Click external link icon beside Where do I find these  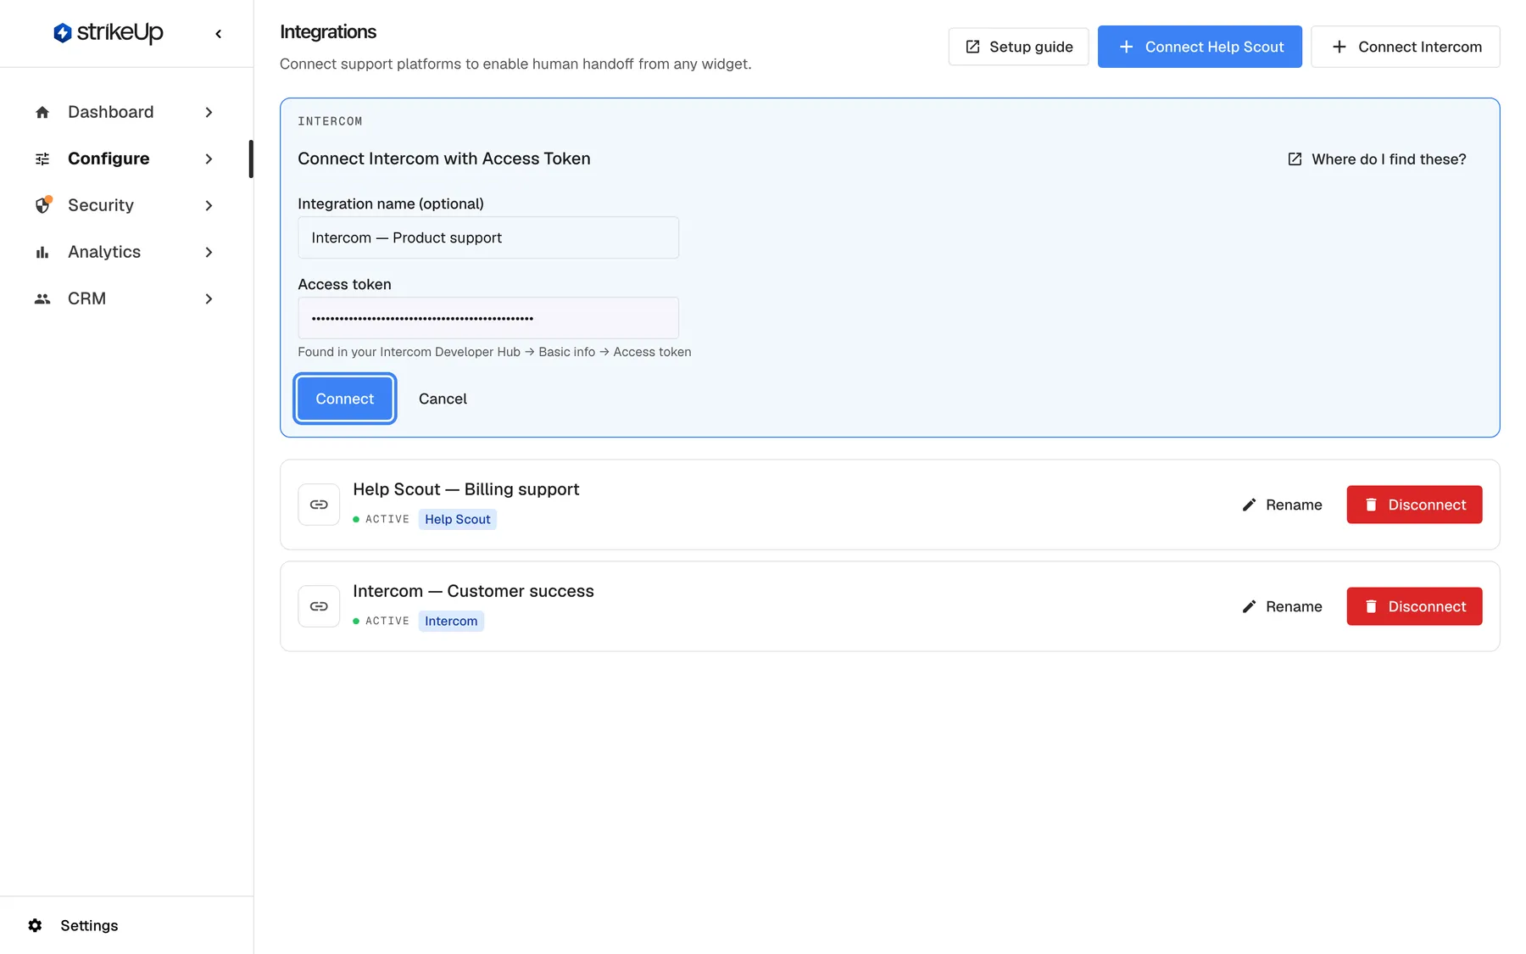(x=1295, y=159)
